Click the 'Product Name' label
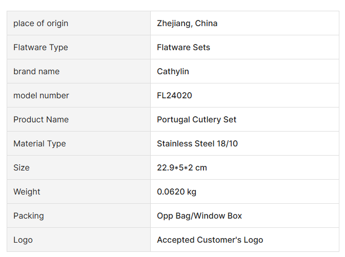The width and height of the screenshot is (345, 257). click(41, 120)
